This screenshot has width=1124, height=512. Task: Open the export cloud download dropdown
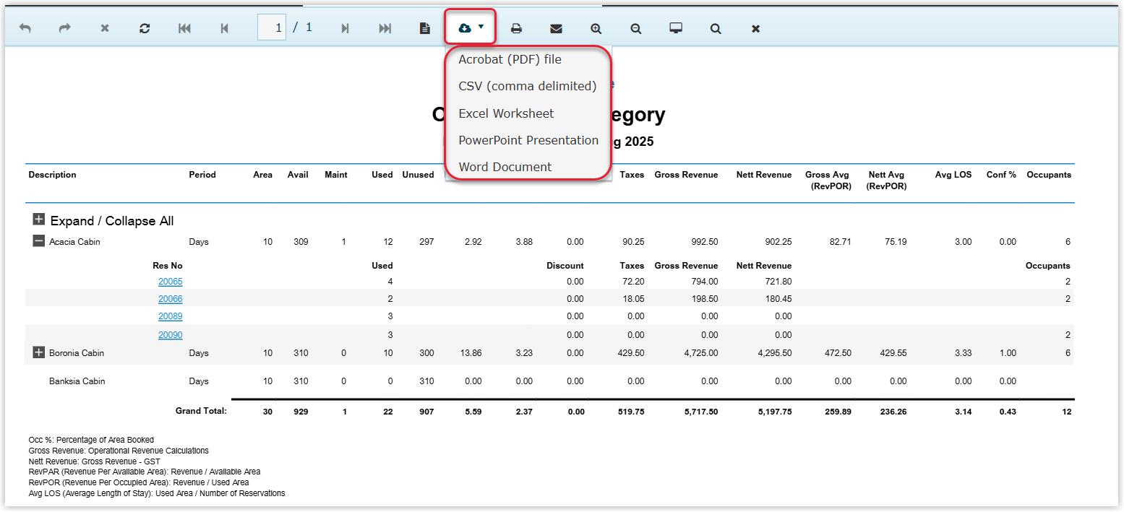471,27
